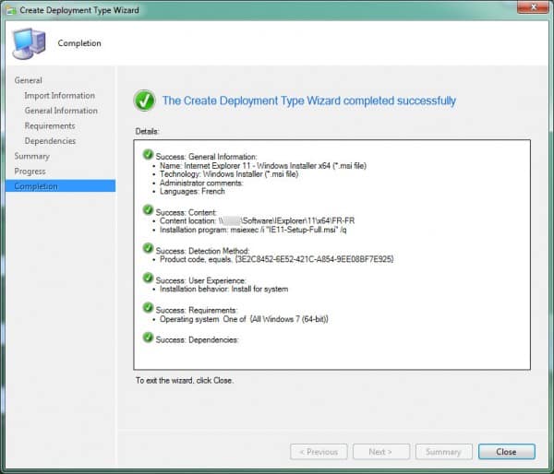Image resolution: width=554 pixels, height=474 pixels.
Task: Open Import Information step
Action: point(59,96)
